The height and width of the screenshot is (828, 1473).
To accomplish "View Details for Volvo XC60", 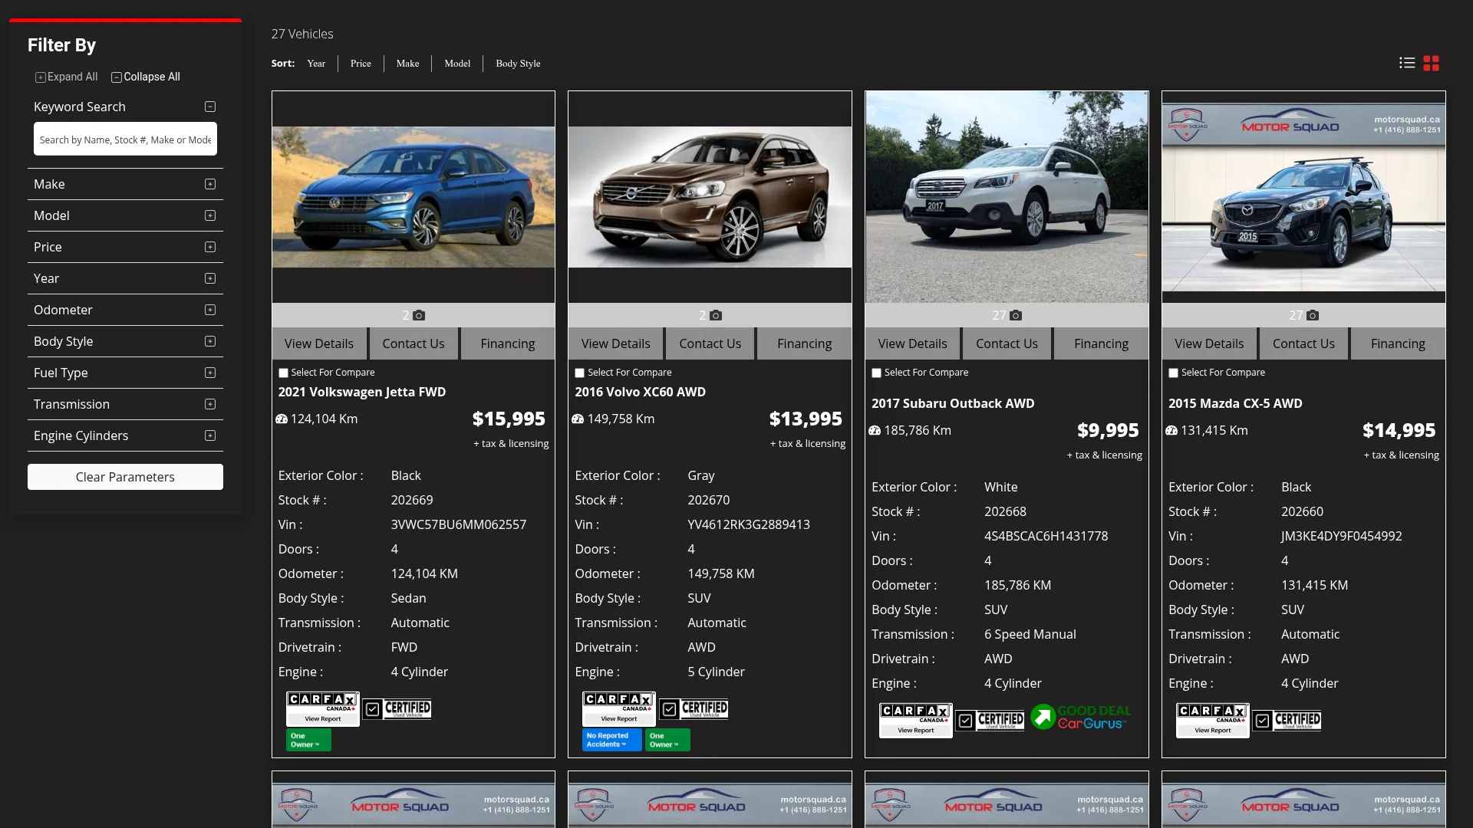I will pyautogui.click(x=616, y=343).
